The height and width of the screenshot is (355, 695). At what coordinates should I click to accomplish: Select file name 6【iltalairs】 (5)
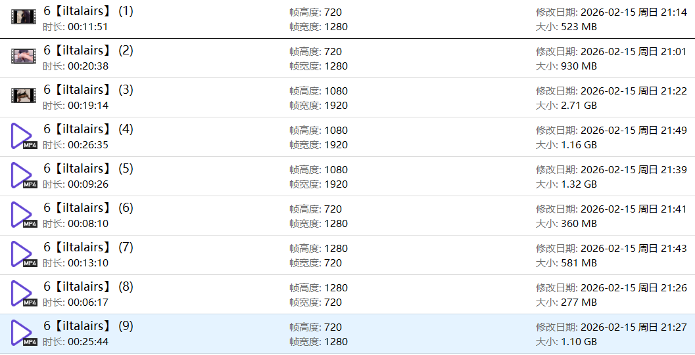(x=88, y=169)
